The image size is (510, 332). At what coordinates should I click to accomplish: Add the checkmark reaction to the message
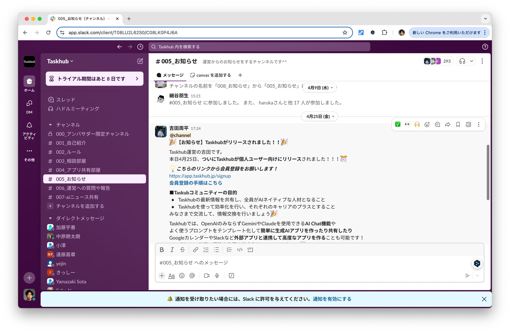(398, 124)
